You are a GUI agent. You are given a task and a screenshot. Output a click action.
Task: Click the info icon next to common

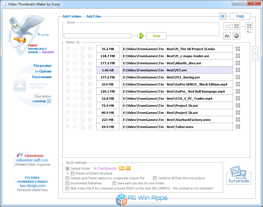click(49, 101)
